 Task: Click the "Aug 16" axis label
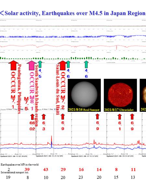tap(89, 154)
